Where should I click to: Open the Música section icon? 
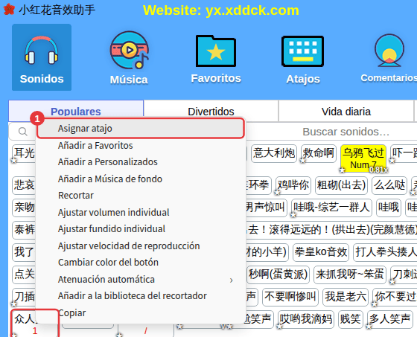click(x=130, y=51)
